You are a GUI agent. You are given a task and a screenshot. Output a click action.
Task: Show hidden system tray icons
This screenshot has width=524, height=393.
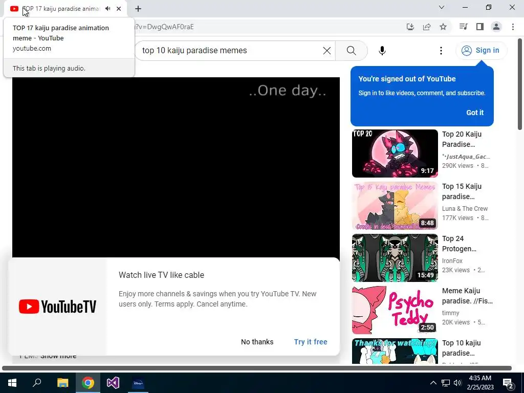click(433, 383)
